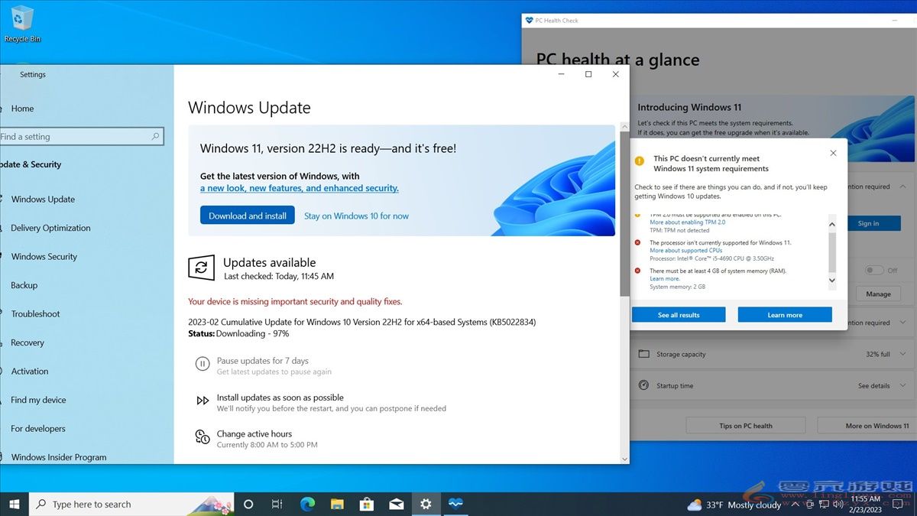Click the Updates available refresh icon
917x516 pixels.
201,268
